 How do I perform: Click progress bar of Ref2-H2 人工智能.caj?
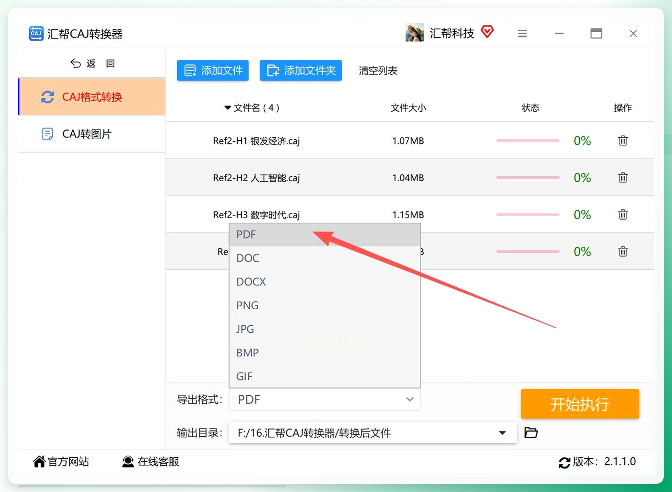pos(528,178)
